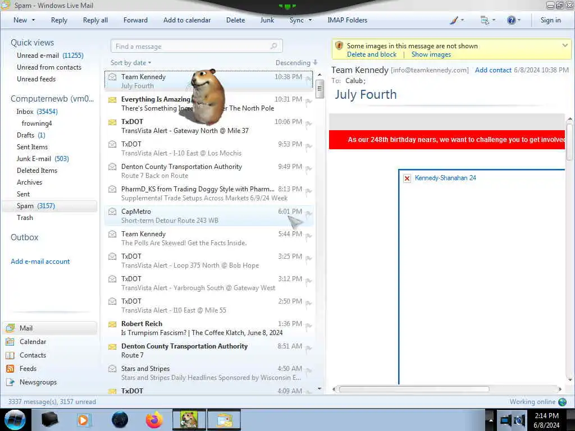Open the Windows Start orb
The image size is (575, 431).
point(15,420)
